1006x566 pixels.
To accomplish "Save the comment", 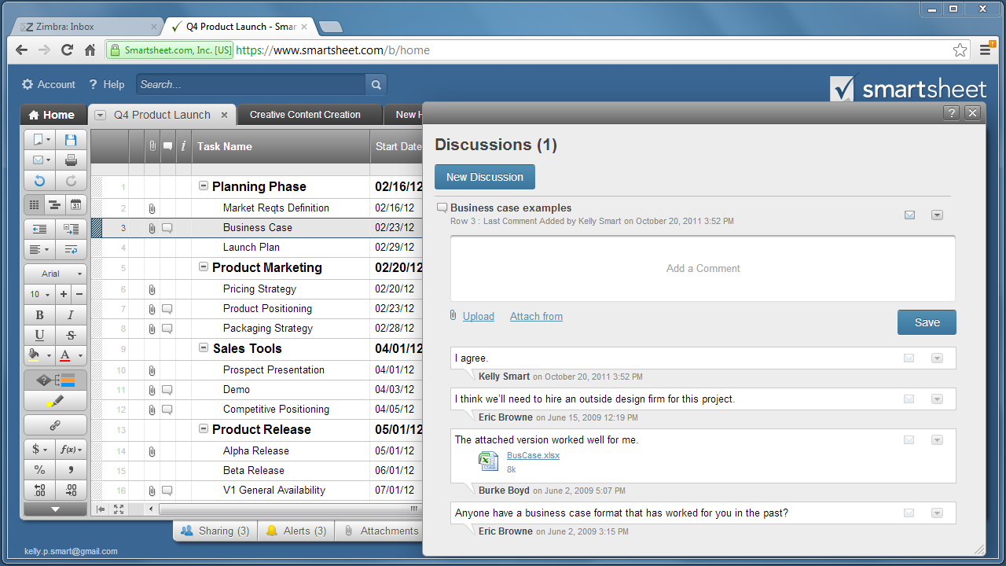I will coord(927,322).
